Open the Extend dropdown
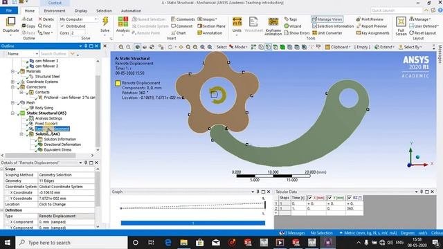This screenshot has height=249, width=443. coord(384,47)
